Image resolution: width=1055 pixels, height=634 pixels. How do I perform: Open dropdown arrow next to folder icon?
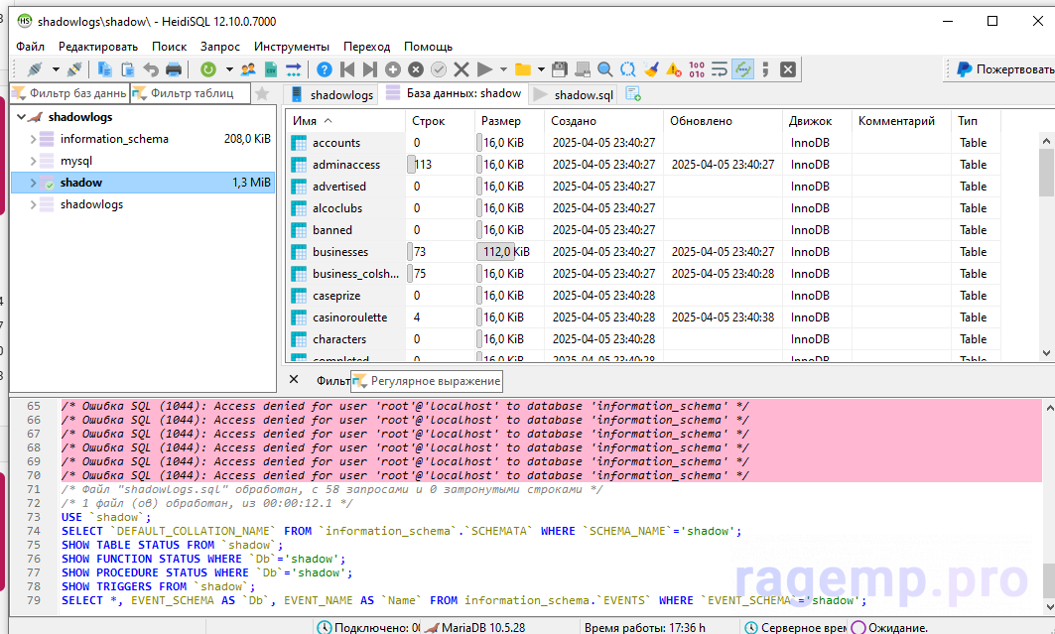tap(541, 69)
